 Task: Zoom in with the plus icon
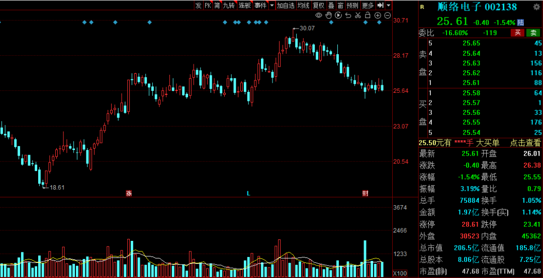tap(378, 16)
